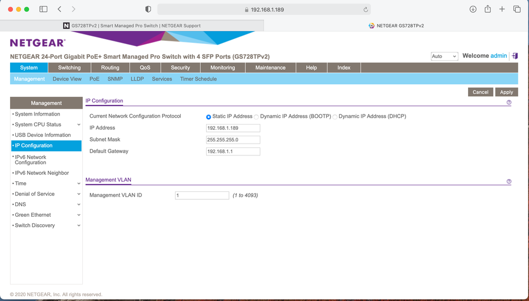Open the Security main tab
529x301 pixels.
[181, 67]
